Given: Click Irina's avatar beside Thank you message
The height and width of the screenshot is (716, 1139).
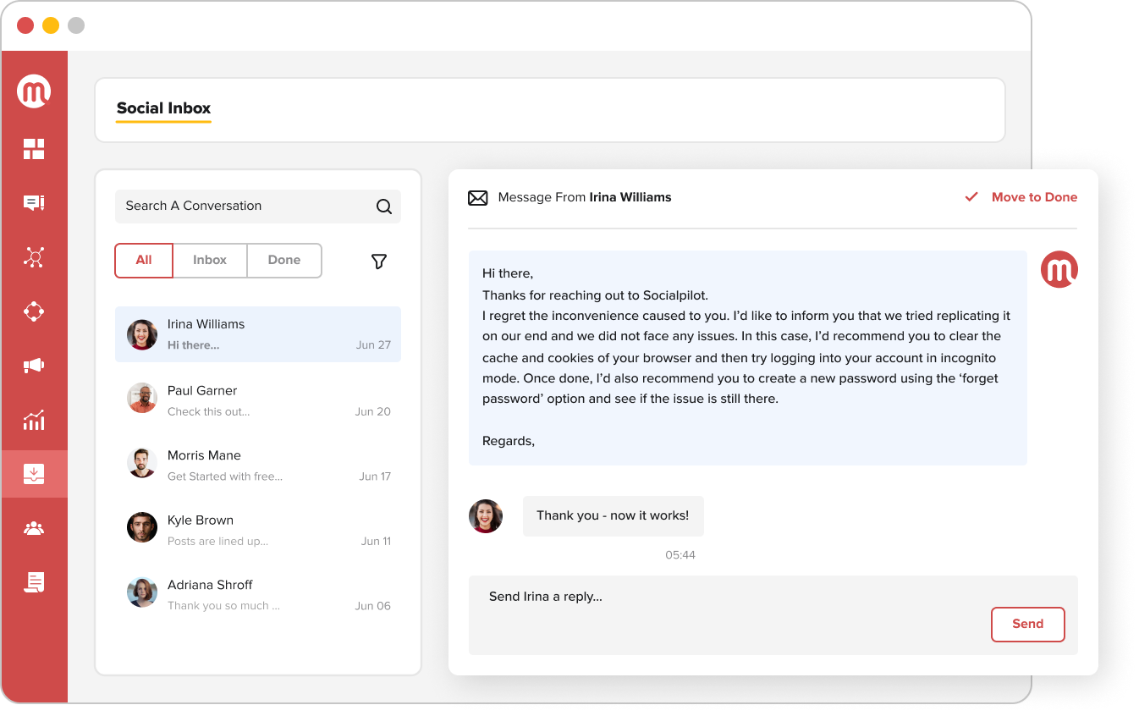Looking at the screenshot, I should [486, 516].
